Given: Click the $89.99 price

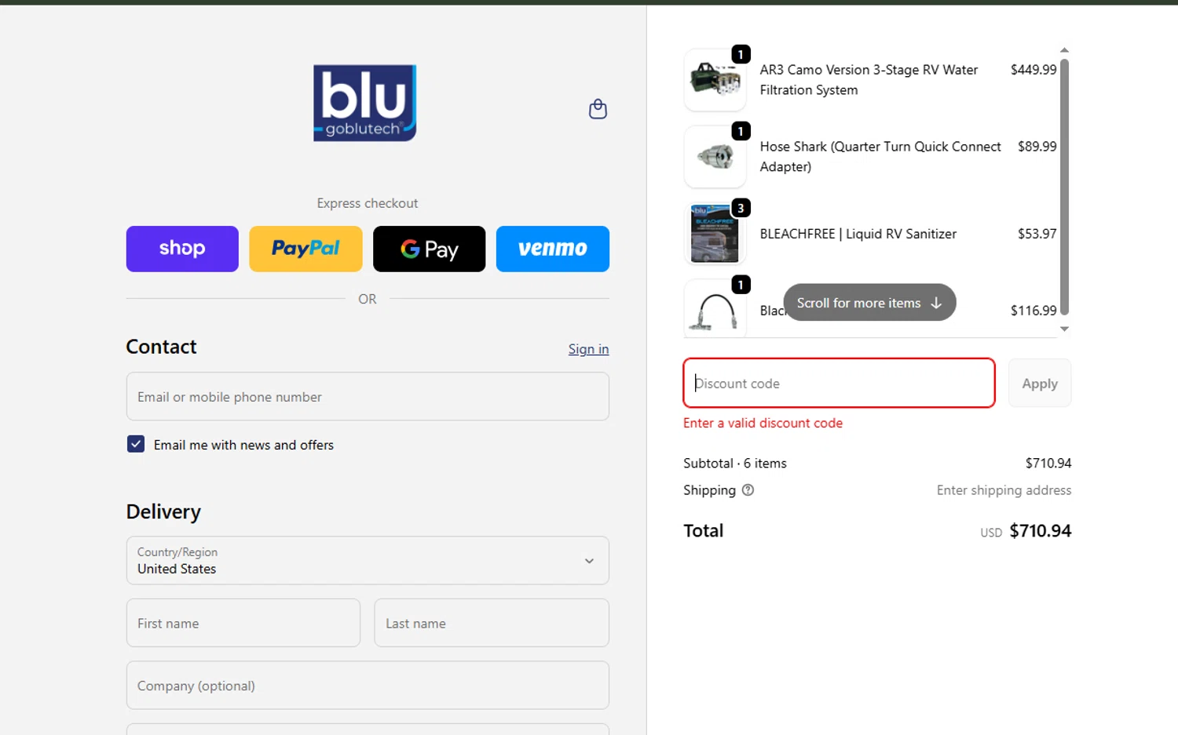Looking at the screenshot, I should click(1037, 147).
